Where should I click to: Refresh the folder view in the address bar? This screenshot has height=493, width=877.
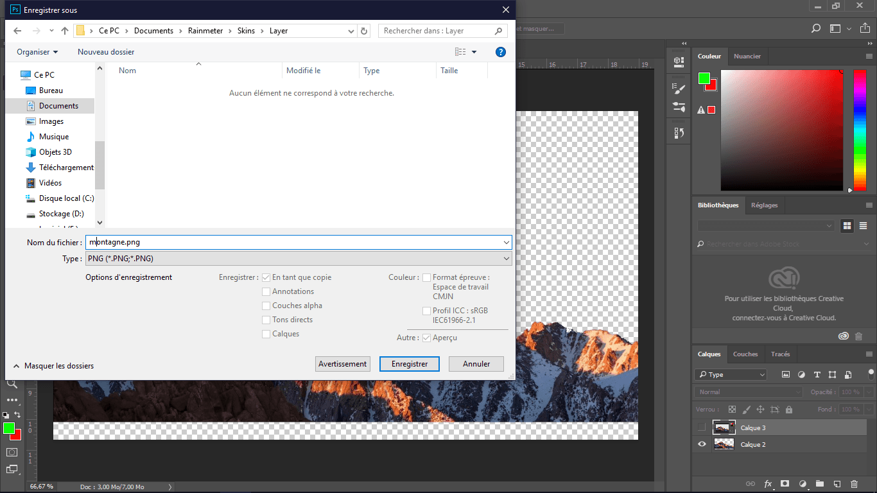[x=365, y=31]
